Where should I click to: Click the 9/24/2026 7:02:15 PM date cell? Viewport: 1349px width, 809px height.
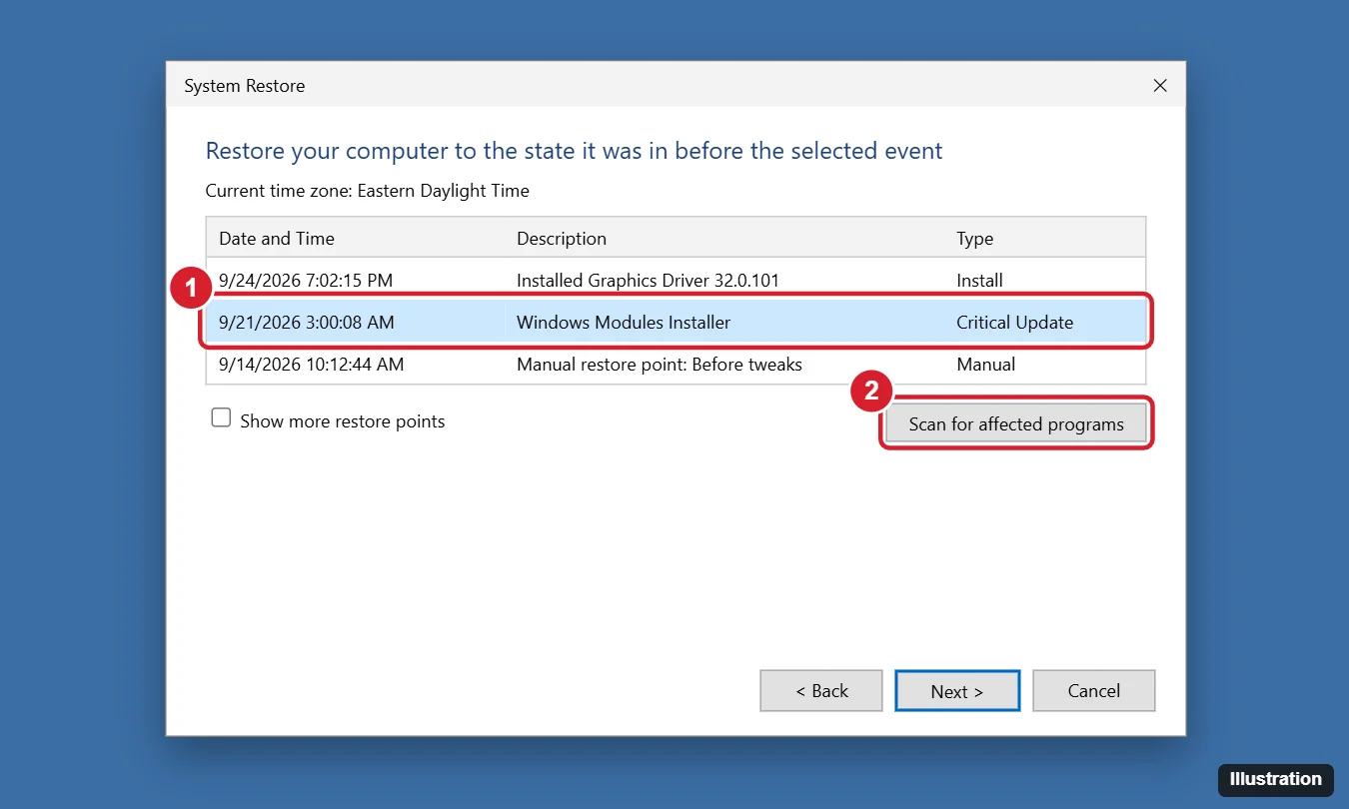coord(307,281)
